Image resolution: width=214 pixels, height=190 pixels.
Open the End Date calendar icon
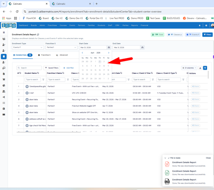143,47
